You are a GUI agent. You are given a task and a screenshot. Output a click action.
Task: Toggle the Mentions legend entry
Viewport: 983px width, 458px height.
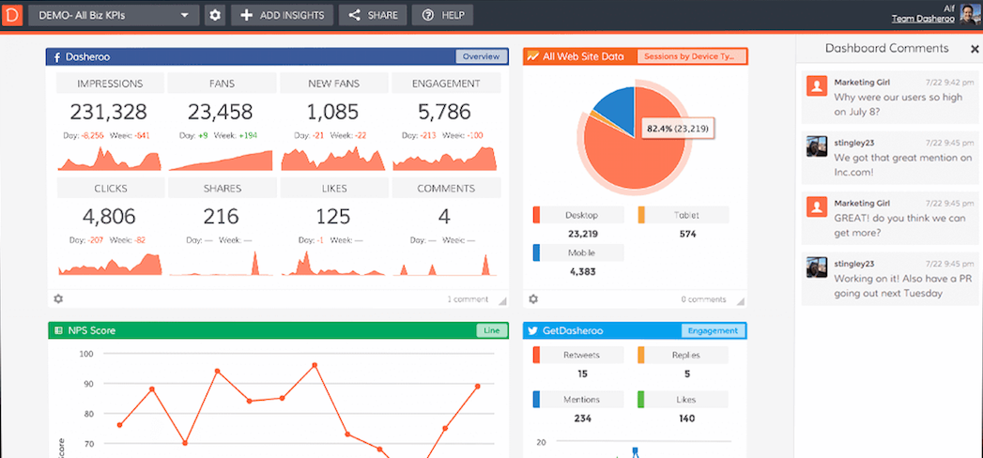tap(578, 400)
